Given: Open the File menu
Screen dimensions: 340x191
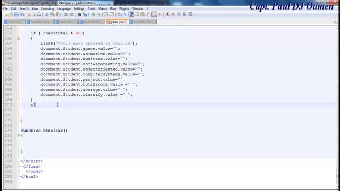Looking at the screenshot, I should point(5,8).
